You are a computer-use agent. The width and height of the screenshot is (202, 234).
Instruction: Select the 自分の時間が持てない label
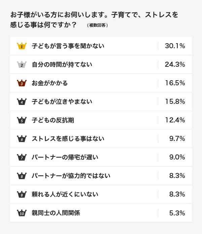[62, 64]
